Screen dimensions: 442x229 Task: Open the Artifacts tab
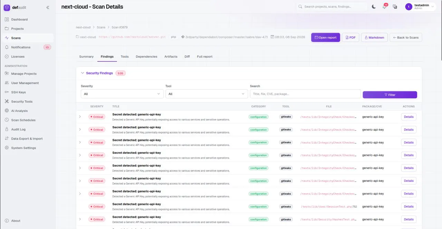[x=171, y=57]
